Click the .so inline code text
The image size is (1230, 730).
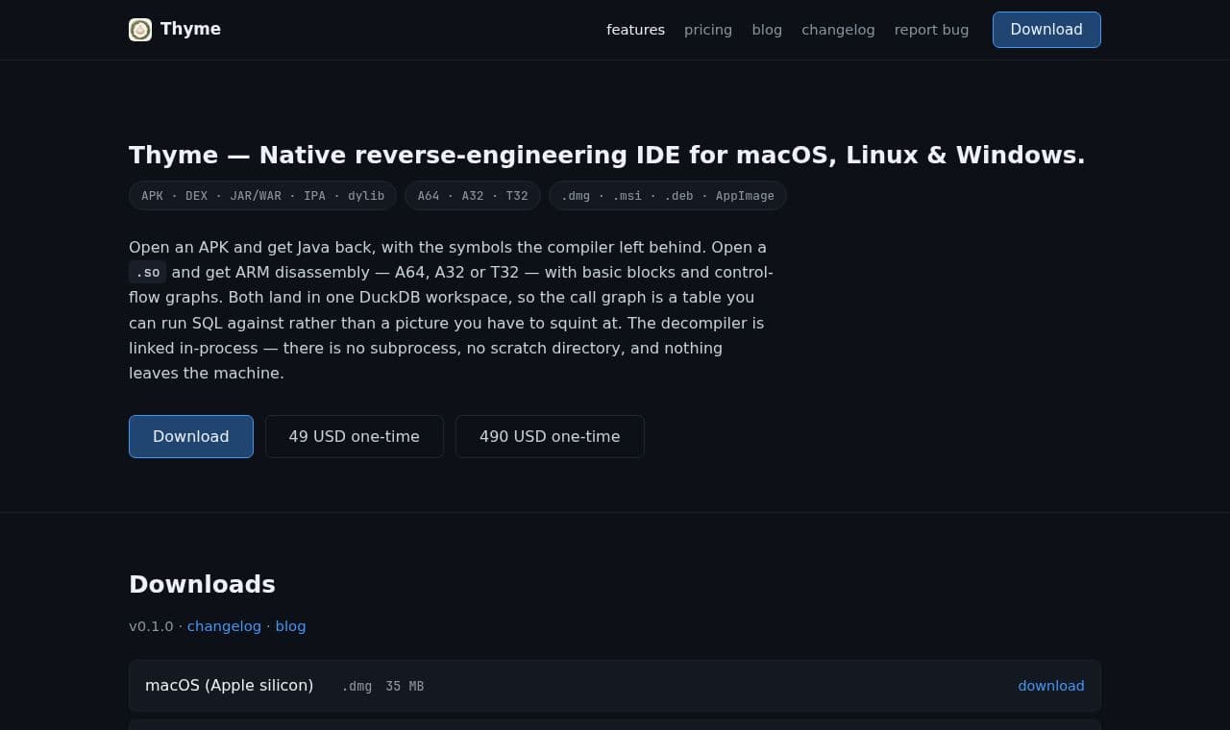[x=148, y=272]
